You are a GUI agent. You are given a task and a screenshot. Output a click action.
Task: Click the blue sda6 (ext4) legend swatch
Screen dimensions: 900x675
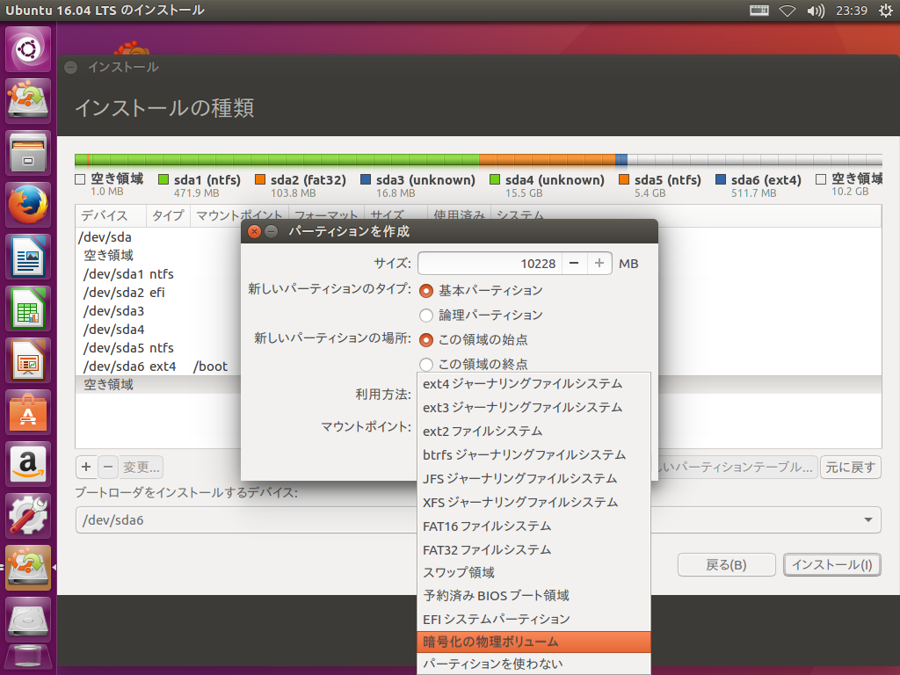coord(721,179)
